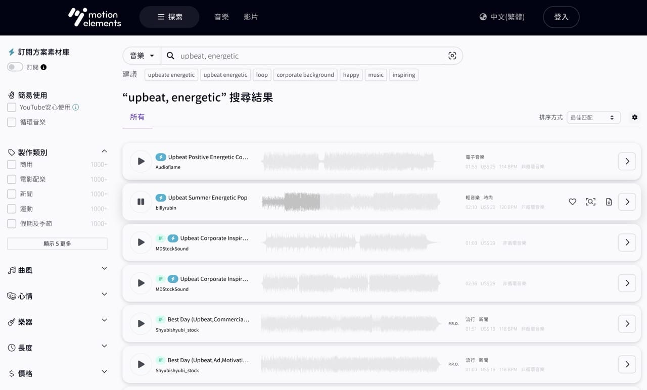The width and height of the screenshot is (647, 390).
Task: Check the 新聞 category checkbox
Action: [x=12, y=194]
